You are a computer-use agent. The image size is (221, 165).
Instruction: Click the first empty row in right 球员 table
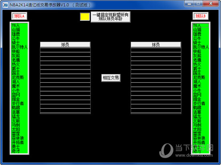pyautogui.click(x=156, y=50)
